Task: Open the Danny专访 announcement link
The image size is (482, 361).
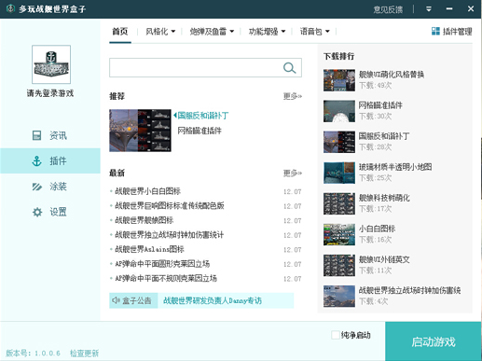Action: tap(213, 300)
